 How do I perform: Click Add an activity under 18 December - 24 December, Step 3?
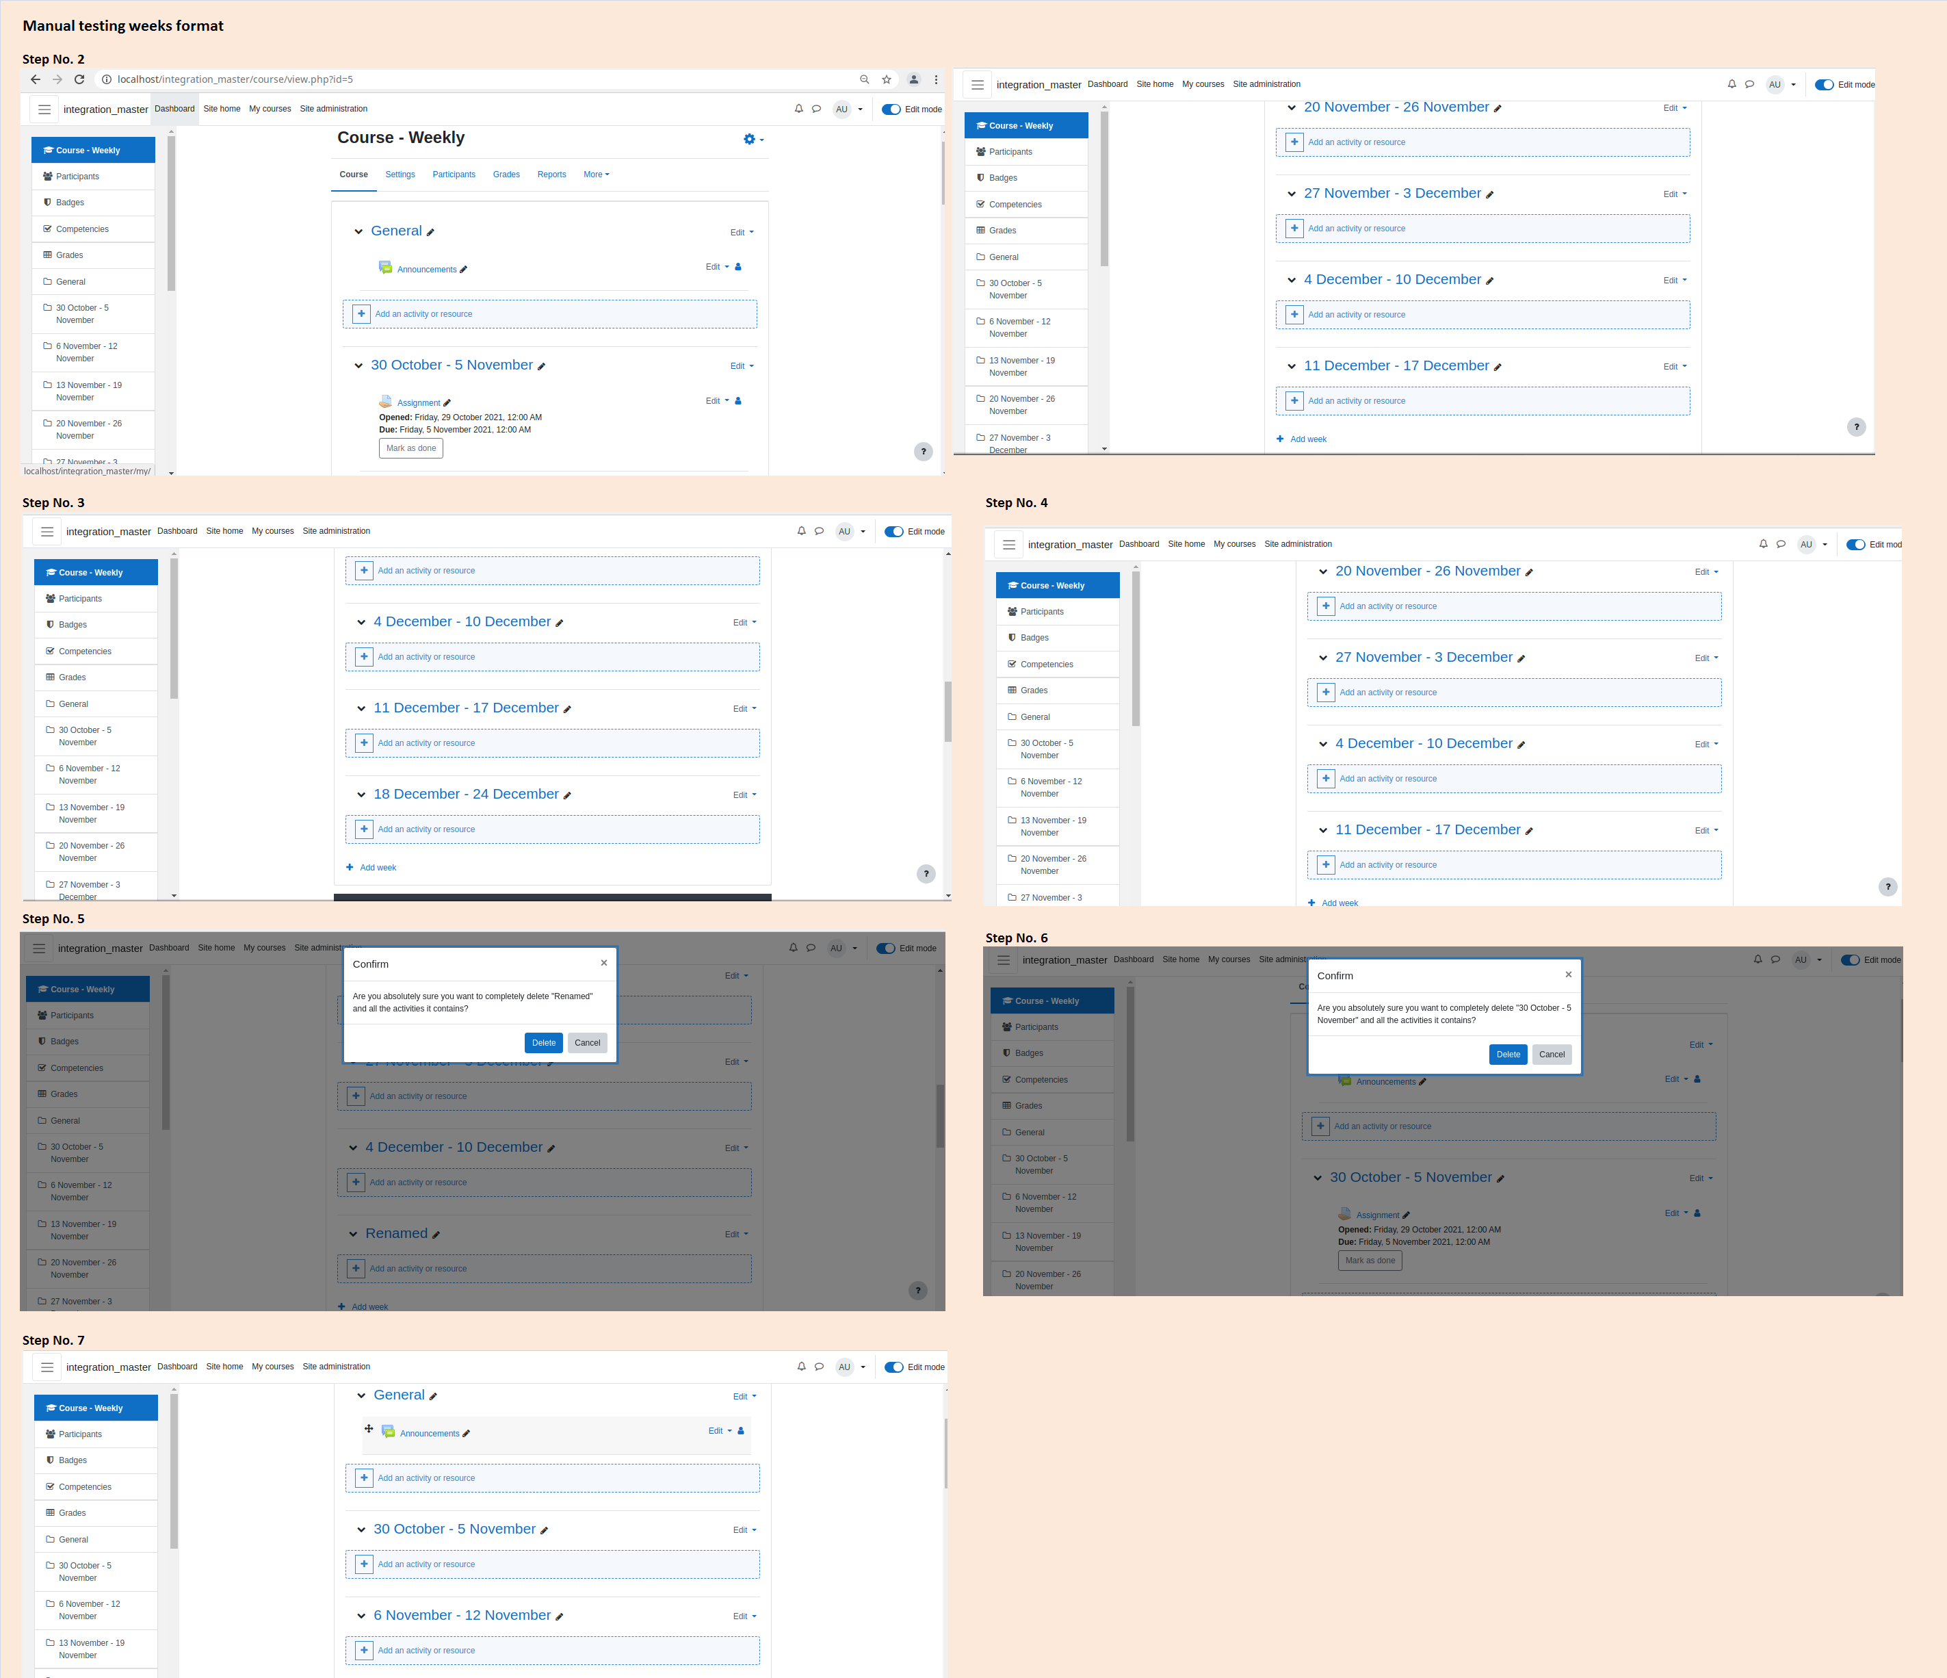click(x=553, y=830)
